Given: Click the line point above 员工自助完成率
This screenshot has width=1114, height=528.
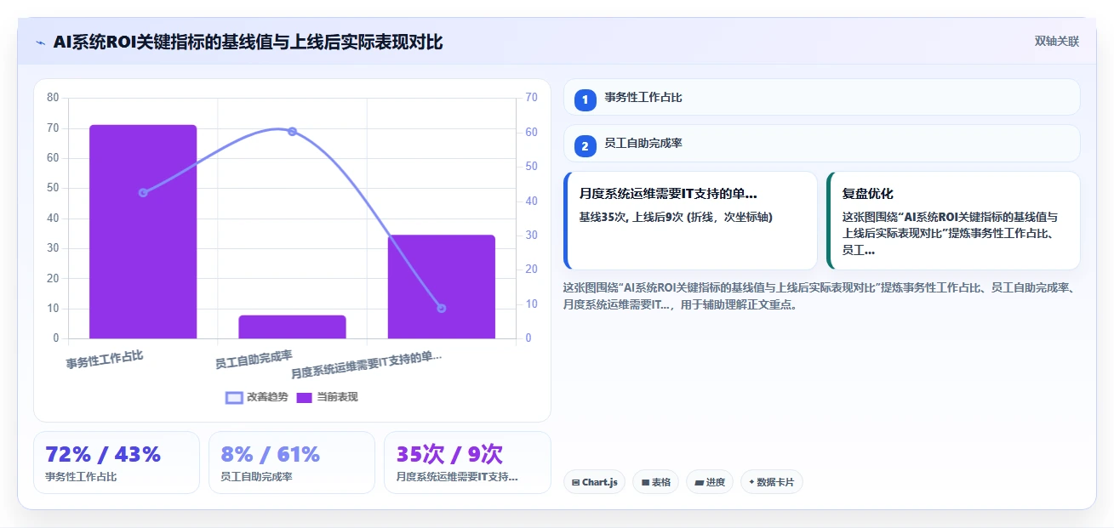Looking at the screenshot, I should pyautogui.click(x=292, y=131).
